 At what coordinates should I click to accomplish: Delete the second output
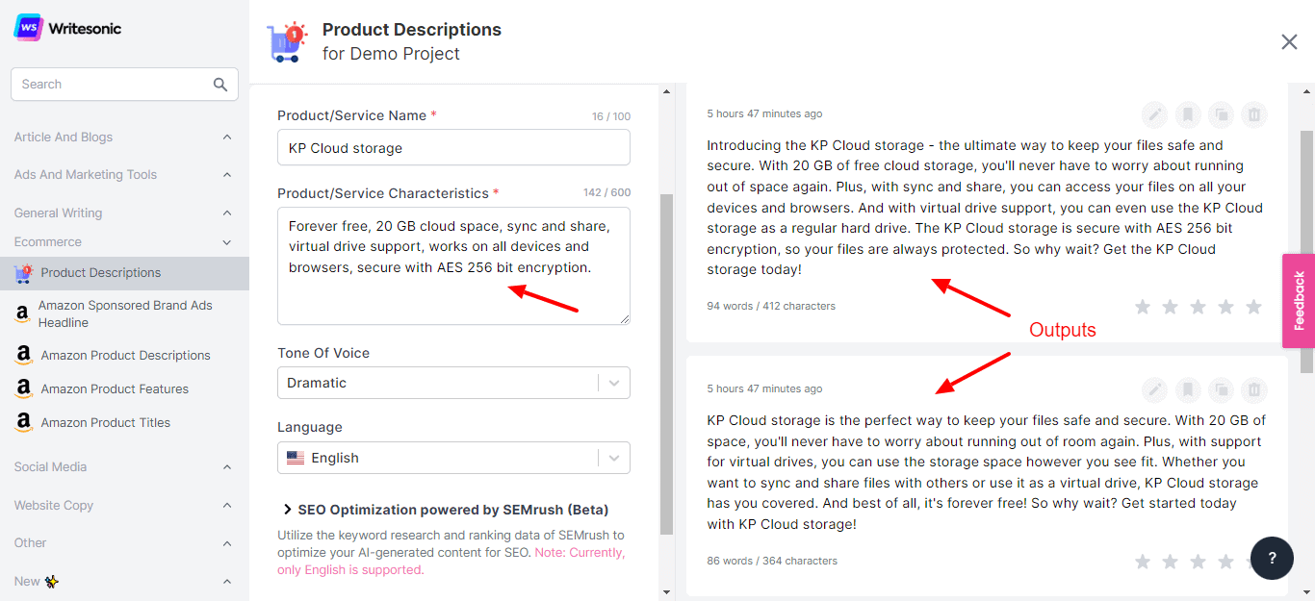tap(1253, 389)
